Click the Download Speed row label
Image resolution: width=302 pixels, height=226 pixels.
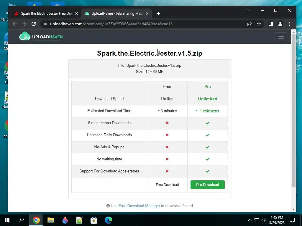click(x=109, y=99)
